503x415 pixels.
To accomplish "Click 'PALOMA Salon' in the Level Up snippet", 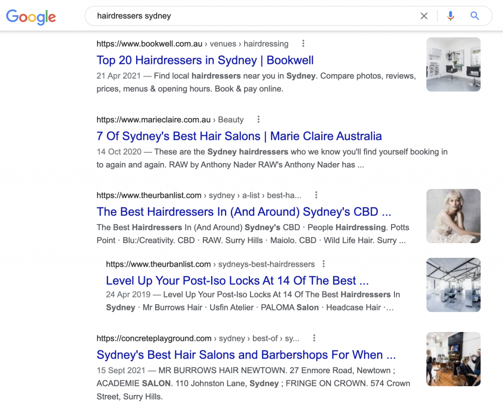I will 290,307.
